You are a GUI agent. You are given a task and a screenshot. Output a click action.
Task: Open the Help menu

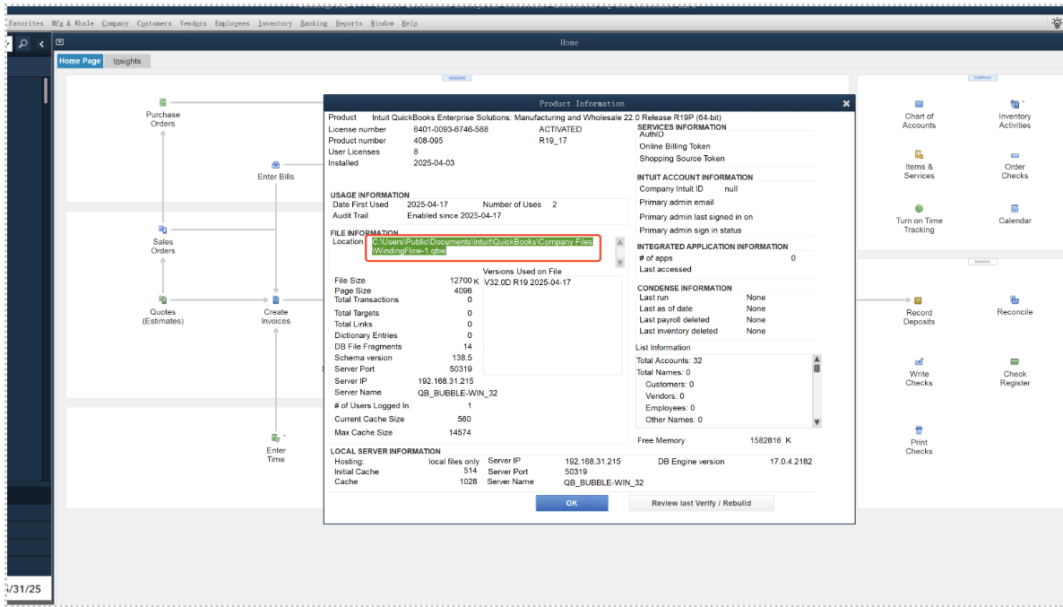click(x=410, y=23)
